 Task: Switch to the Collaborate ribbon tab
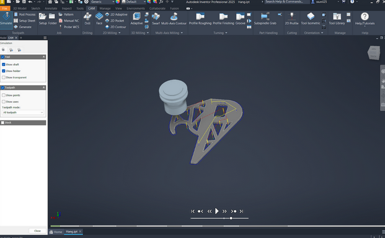click(x=157, y=8)
